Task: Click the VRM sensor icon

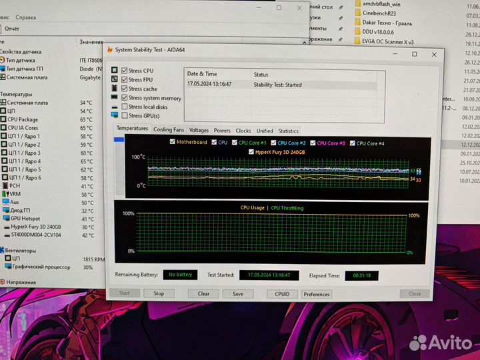Action: (5, 194)
